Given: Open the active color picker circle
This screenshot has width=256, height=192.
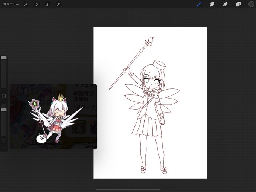Looking at the screenshot, I should [x=251, y=4].
